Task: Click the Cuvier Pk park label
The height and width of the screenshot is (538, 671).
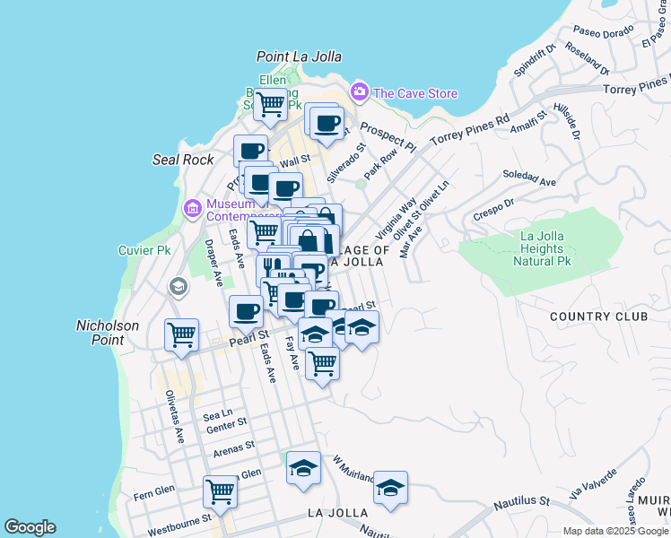Action: tap(143, 250)
